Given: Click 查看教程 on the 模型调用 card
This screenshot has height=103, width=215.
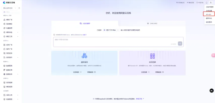Looking at the screenshot, I should point(91,72).
